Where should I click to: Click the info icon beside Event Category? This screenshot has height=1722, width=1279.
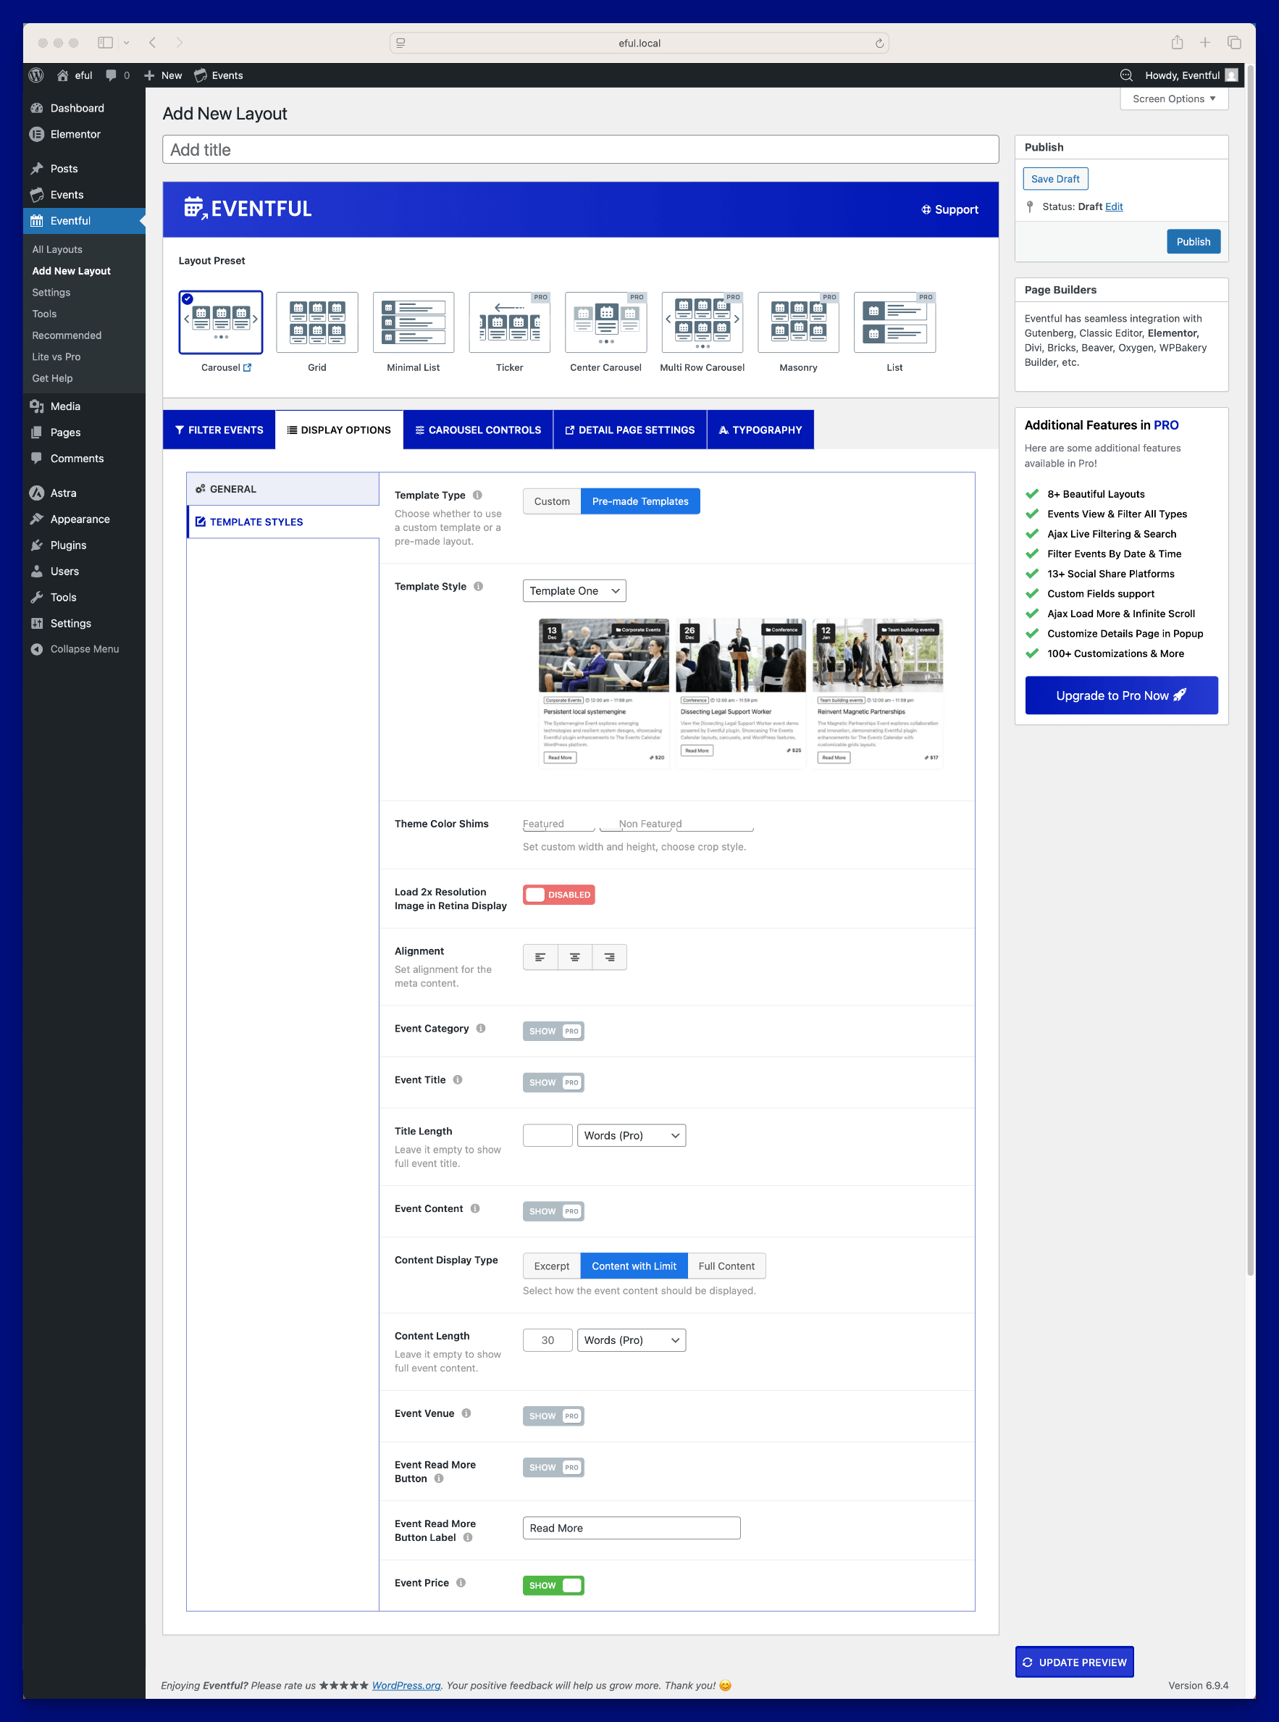481,1028
